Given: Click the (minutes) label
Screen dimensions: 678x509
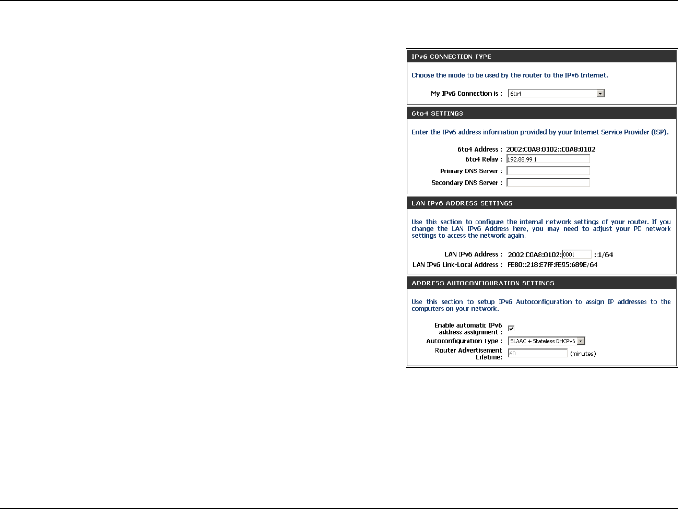Looking at the screenshot, I should click(583, 354).
